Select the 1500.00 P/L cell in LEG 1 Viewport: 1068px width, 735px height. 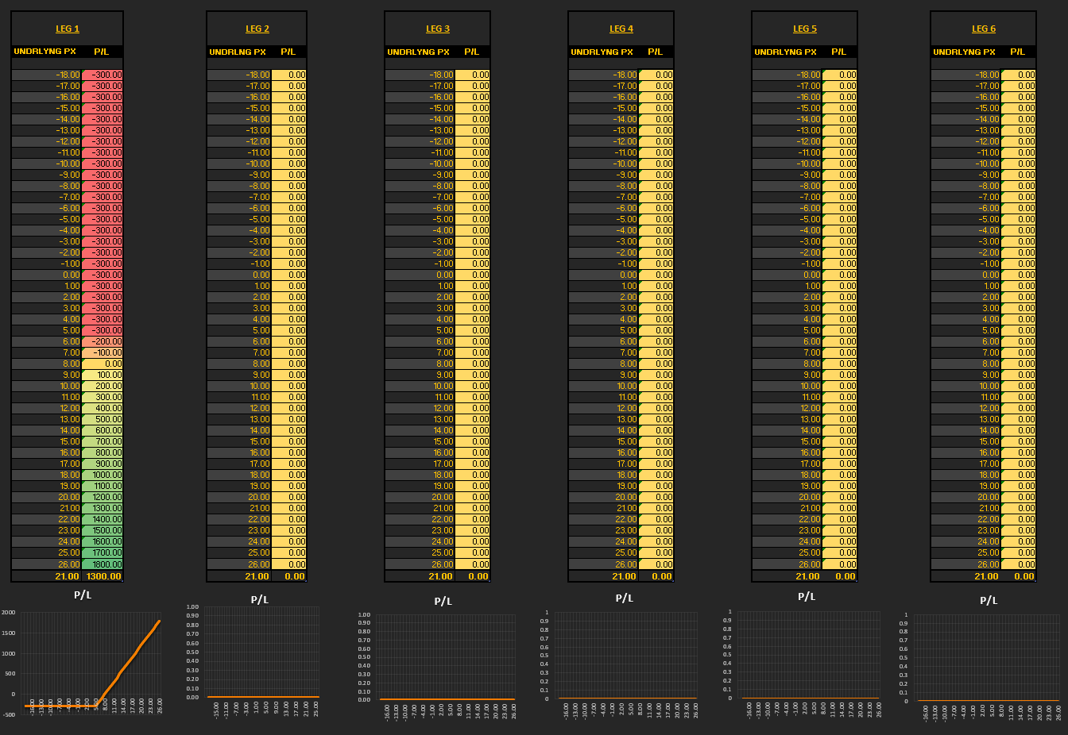(x=103, y=530)
